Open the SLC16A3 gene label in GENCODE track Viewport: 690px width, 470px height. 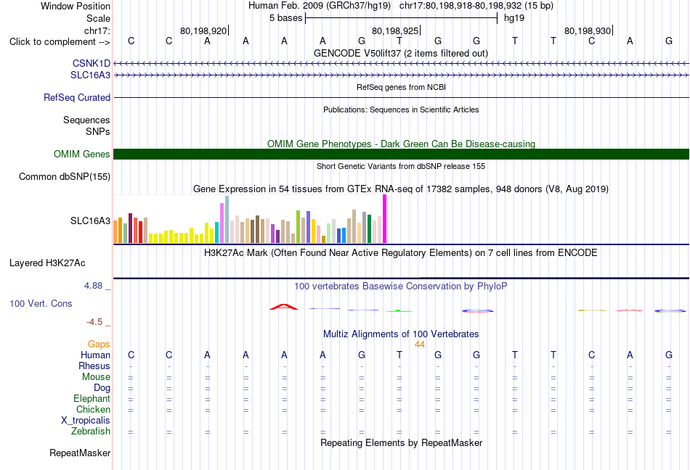(90, 75)
